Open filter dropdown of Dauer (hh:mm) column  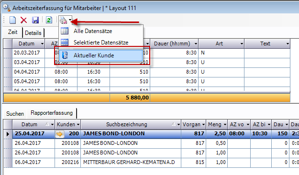click(196, 44)
